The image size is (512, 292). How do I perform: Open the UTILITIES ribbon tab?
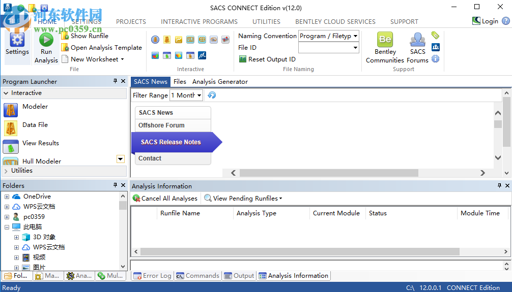267,22
